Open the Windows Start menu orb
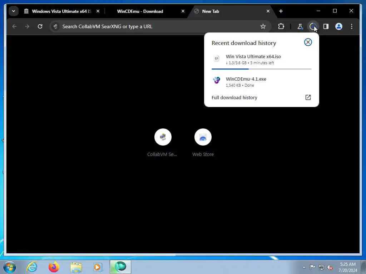This screenshot has width=366, height=274. click(10, 267)
